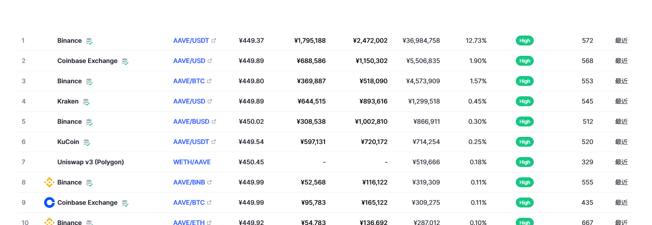Click the High badge in row 1
This screenshot has height=225, width=652.
coord(524,40)
